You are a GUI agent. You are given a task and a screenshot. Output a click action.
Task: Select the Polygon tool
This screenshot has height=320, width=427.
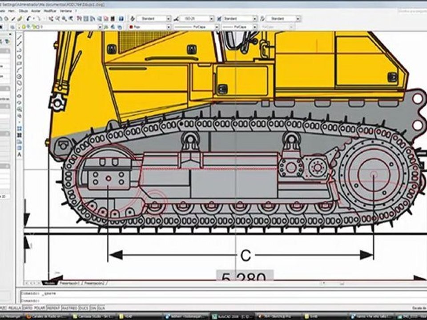[19, 57]
